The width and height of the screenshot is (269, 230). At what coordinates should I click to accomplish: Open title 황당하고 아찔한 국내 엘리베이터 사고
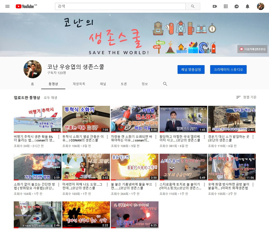180,139
